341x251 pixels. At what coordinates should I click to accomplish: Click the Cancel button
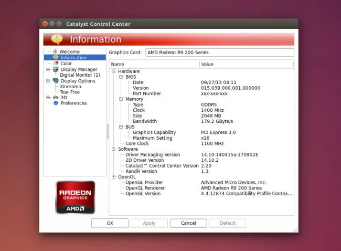[188, 223]
